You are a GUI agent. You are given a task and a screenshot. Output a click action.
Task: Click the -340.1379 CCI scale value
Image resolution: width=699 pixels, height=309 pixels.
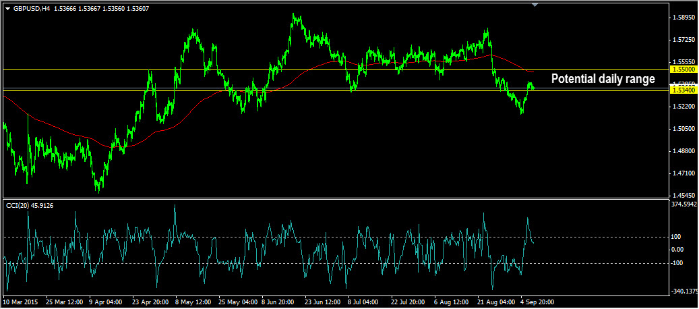coord(685,291)
